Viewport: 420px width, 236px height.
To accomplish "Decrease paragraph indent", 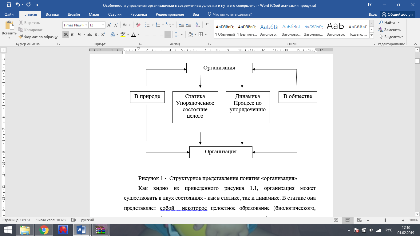I will pyautogui.click(x=181, y=25).
